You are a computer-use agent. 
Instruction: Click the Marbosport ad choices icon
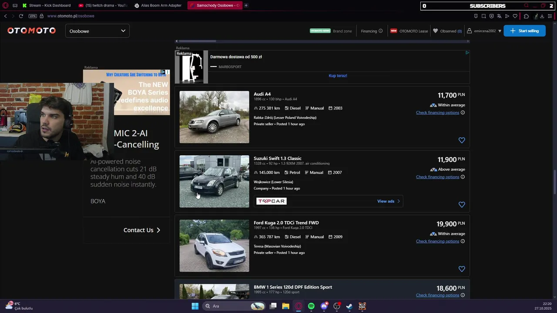pos(467,53)
